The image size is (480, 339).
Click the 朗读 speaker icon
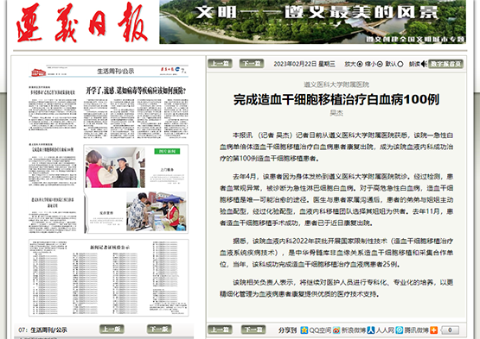424,64
